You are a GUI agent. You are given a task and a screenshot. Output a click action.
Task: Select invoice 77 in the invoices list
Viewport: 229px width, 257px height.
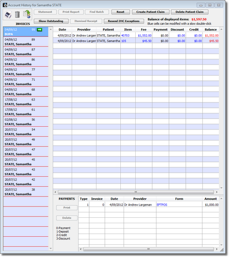[x=26, y=72]
